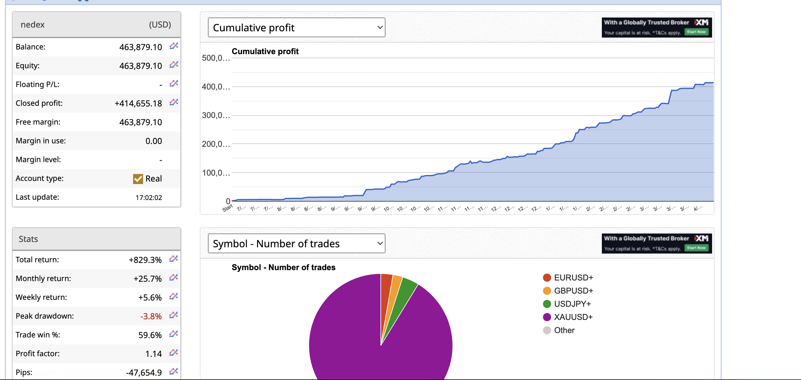The width and height of the screenshot is (801, 380).
Task: Open the Cumulative profit chart selector dropdown
Action: point(296,27)
